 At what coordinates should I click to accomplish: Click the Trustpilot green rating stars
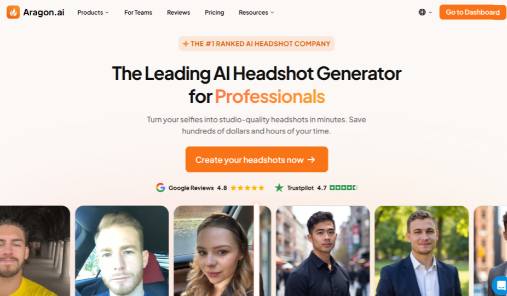343,188
